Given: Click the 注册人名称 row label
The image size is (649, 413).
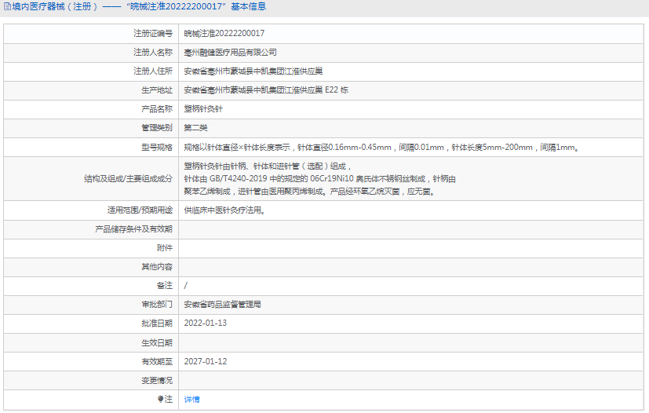Looking at the screenshot, I should coord(153,52).
